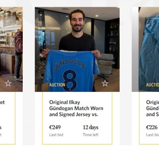Viewport: 159px width, 151px height.
Task: Favorite the Gündogan number 8 jersey with star
Action: click(x=105, y=83)
